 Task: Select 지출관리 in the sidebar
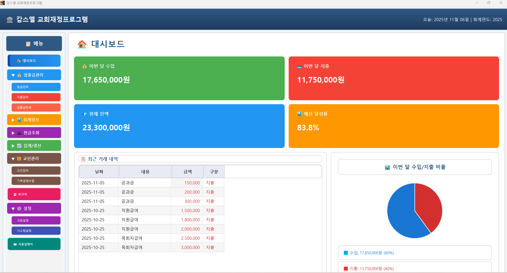(36, 97)
